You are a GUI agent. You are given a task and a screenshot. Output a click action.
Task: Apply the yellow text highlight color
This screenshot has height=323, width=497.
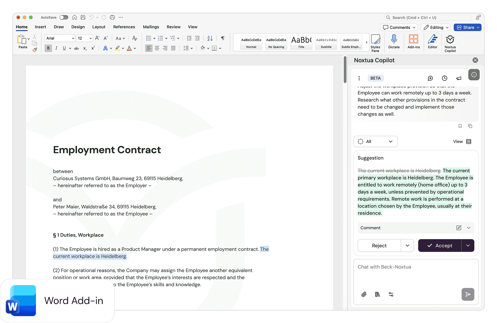(117, 48)
